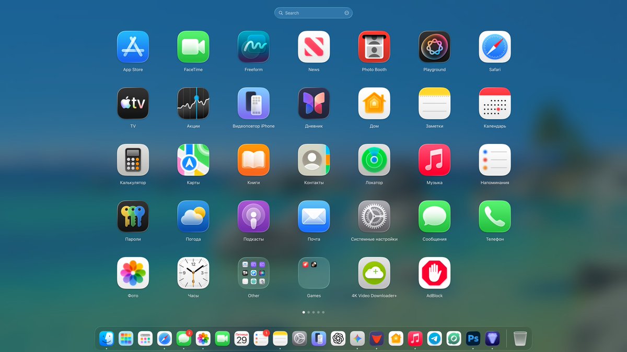Image resolution: width=627 pixels, height=352 pixels.
Task: Open Музыка in the app grid
Action: click(435, 160)
